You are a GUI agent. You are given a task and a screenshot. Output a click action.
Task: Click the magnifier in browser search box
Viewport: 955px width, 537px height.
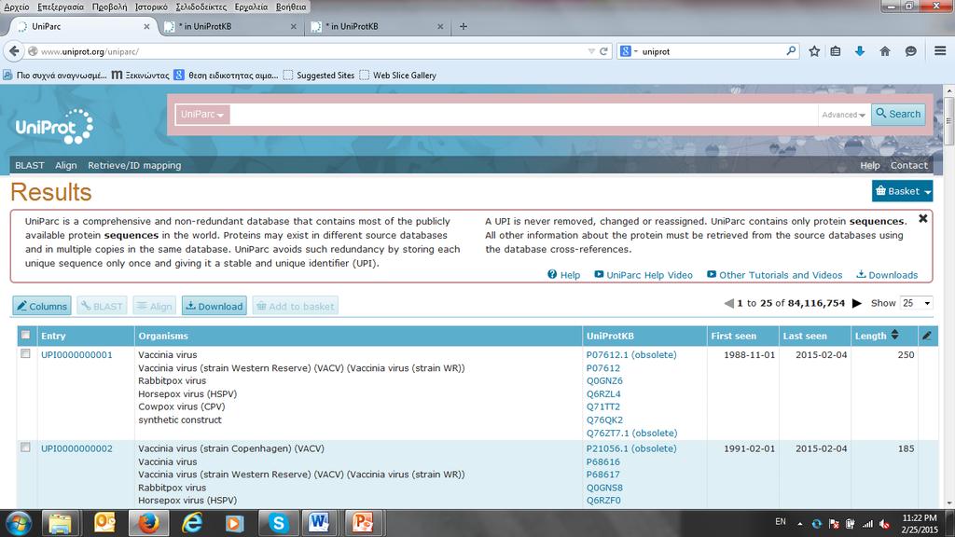tap(791, 51)
